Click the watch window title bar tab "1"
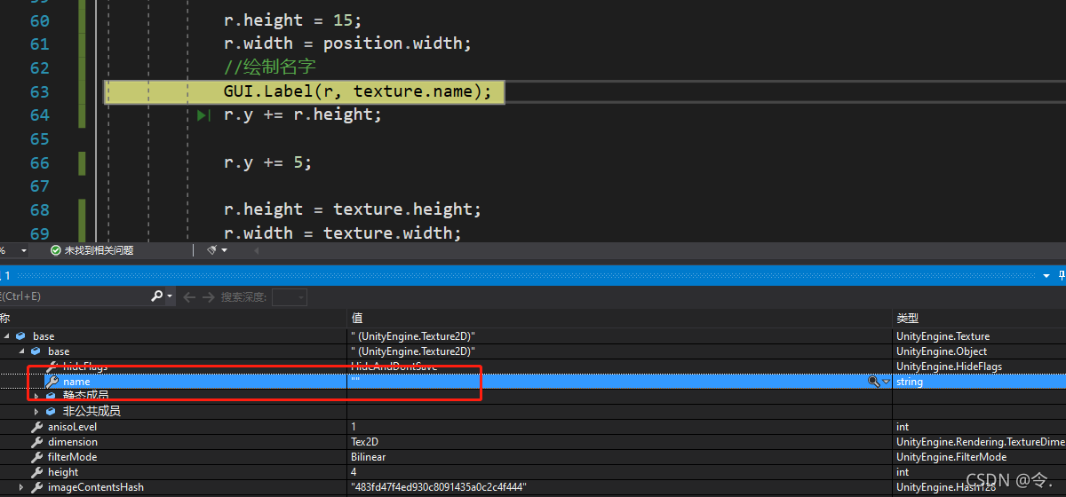1066x497 pixels. pos(5,276)
